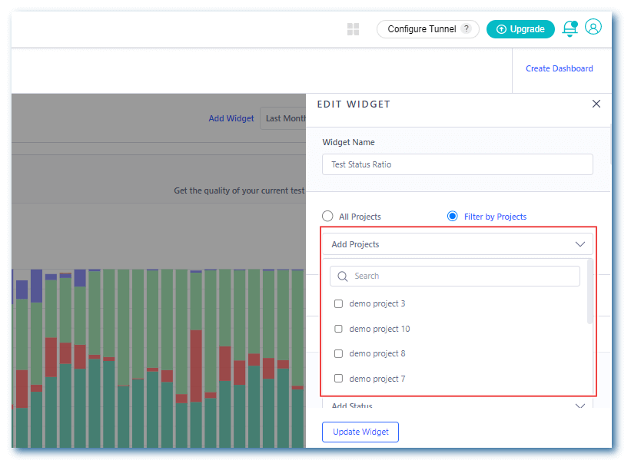Open the apps grid icon
631x467 pixels.
point(354,29)
